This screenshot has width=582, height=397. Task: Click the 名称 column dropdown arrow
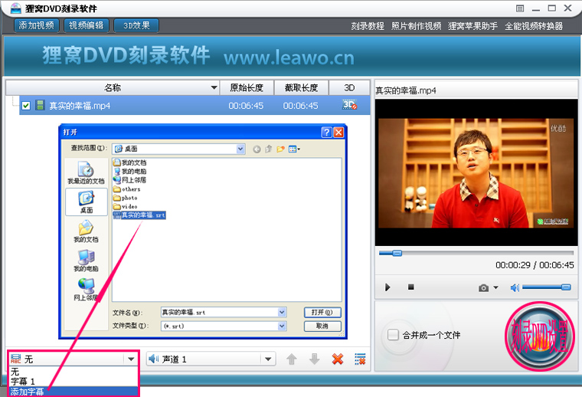tap(214, 87)
